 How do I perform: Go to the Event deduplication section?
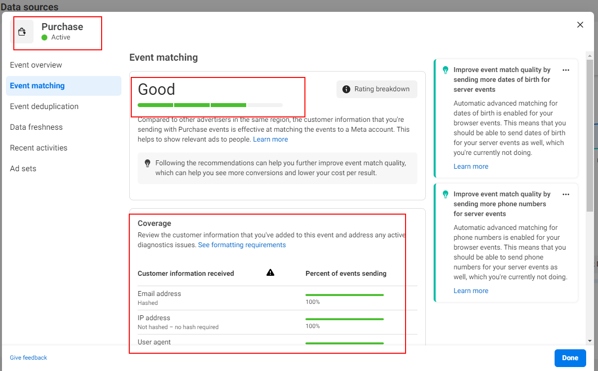click(x=44, y=107)
